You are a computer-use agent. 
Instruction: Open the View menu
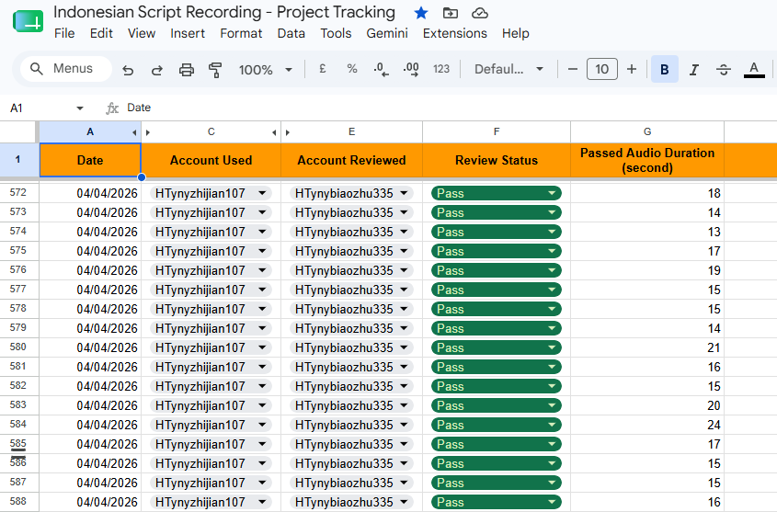click(x=142, y=33)
